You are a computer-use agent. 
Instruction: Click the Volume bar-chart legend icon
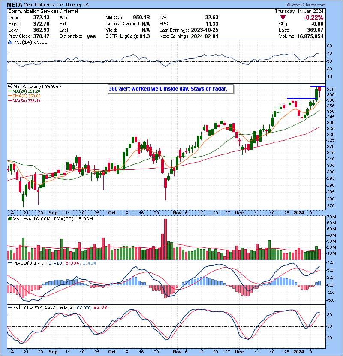click(x=10, y=219)
